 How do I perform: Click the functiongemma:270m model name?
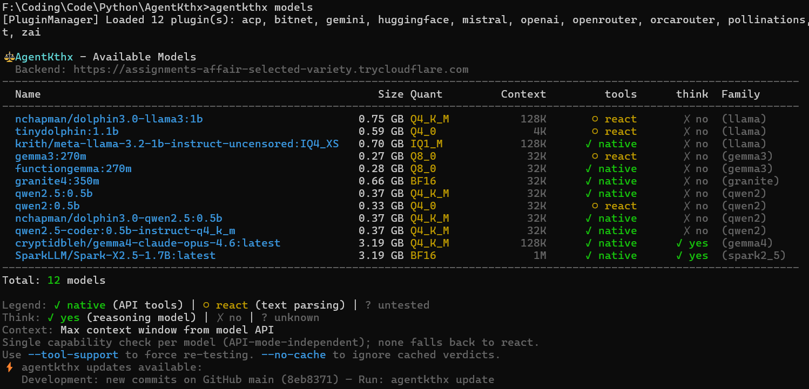pos(73,168)
